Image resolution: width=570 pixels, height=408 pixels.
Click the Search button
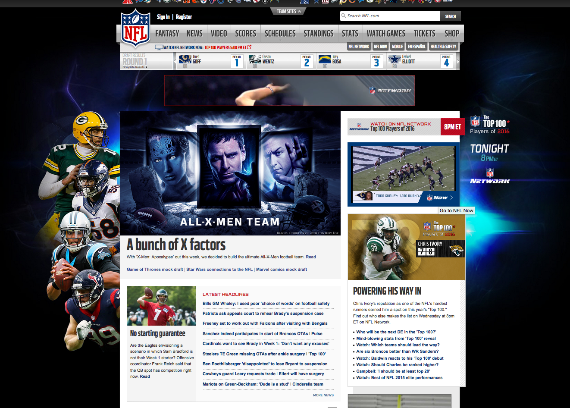(451, 16)
